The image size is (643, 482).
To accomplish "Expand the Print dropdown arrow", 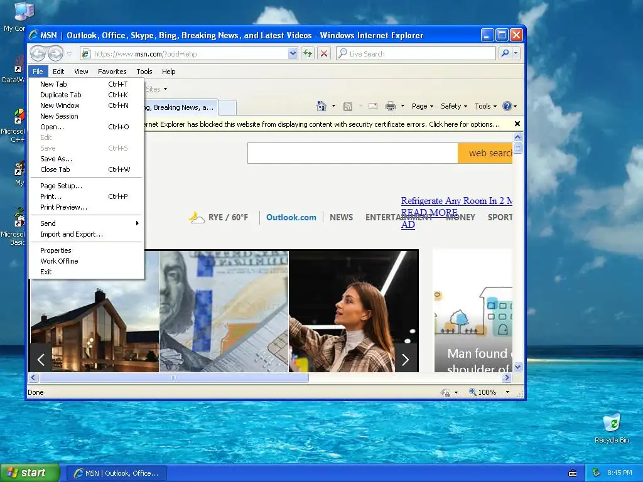I will pos(403,106).
